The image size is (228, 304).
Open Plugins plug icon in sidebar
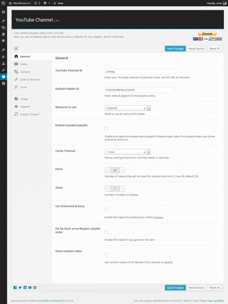pyautogui.click(x=4, y=57)
